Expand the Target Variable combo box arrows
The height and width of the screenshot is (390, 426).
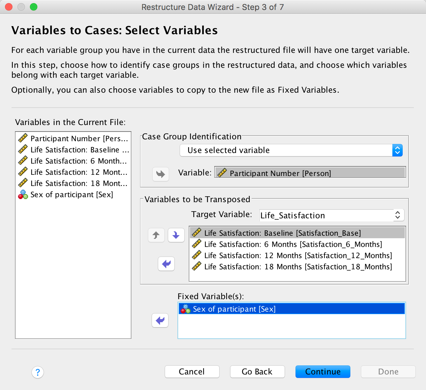[x=397, y=215]
